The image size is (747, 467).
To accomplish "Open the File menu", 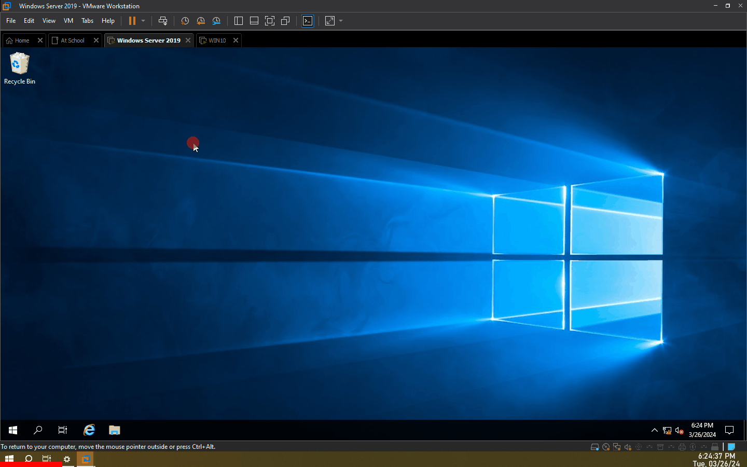I will pyautogui.click(x=11, y=21).
